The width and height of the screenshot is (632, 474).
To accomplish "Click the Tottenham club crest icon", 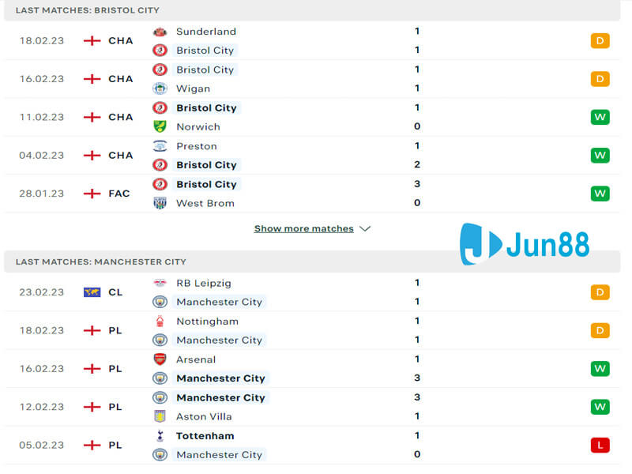I will (x=160, y=436).
